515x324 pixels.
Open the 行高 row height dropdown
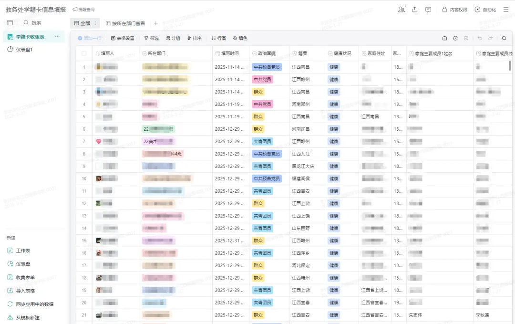pos(219,38)
